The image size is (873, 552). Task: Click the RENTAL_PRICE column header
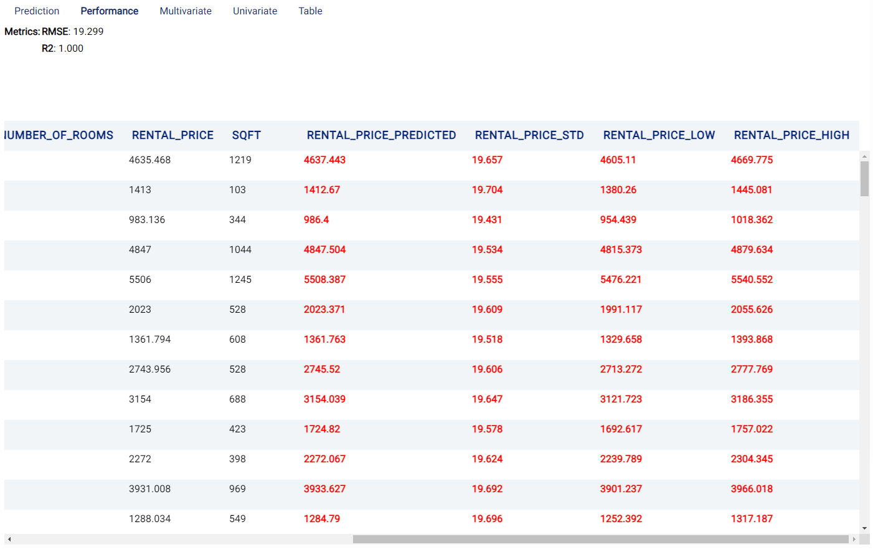(172, 135)
